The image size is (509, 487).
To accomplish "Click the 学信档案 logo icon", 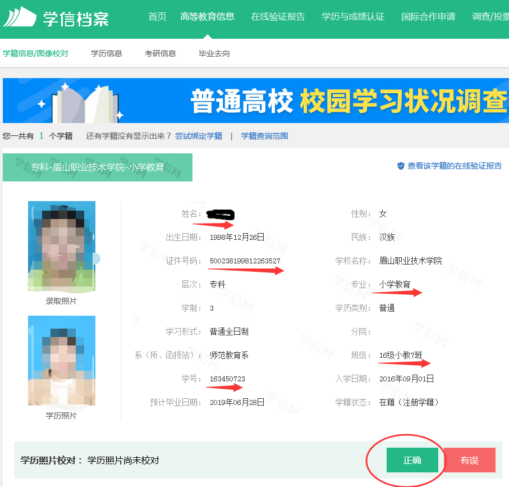I will click(20, 17).
